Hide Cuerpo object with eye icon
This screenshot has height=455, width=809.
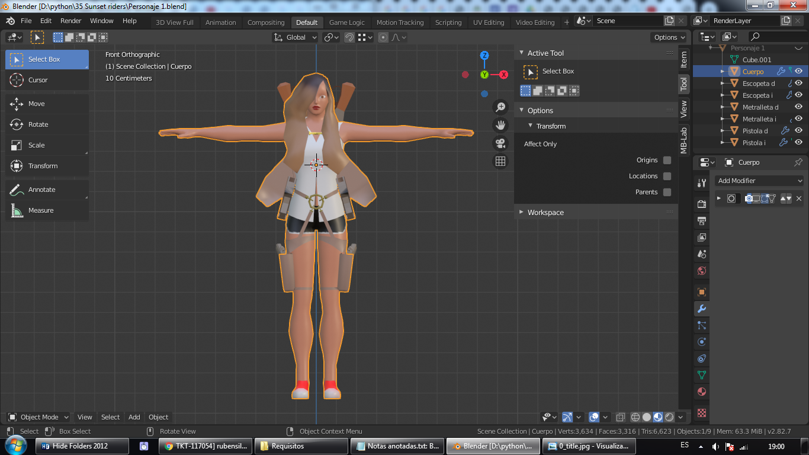pyautogui.click(x=799, y=71)
